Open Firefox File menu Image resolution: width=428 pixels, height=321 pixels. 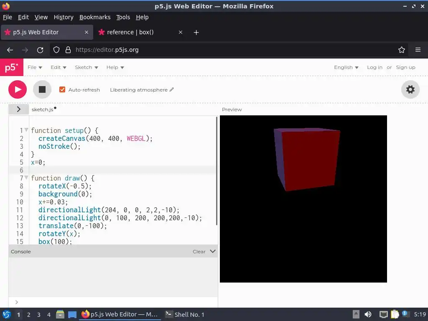click(x=8, y=17)
